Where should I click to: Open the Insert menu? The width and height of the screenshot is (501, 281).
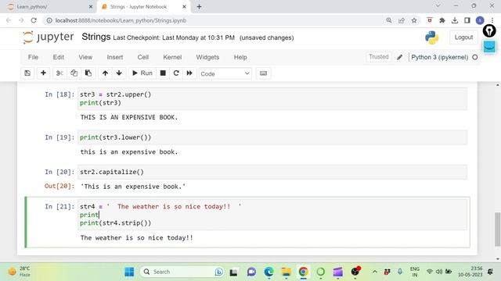click(115, 57)
